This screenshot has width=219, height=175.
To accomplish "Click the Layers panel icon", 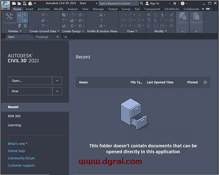I will pyautogui.click(x=182, y=18).
